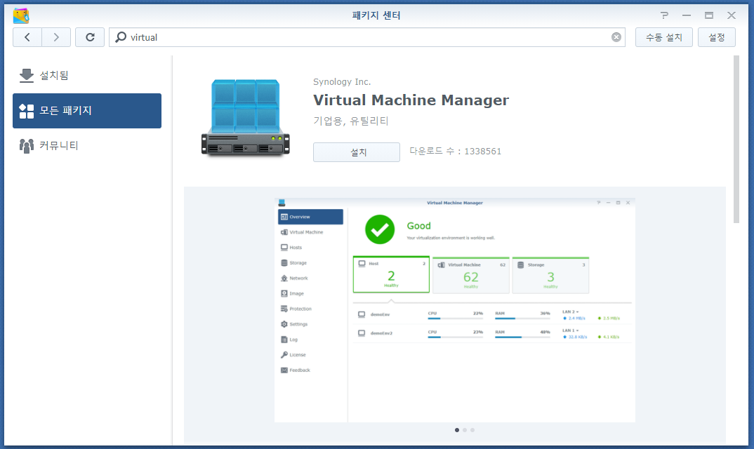Minimize the 패키지 센터 window

(x=686, y=15)
